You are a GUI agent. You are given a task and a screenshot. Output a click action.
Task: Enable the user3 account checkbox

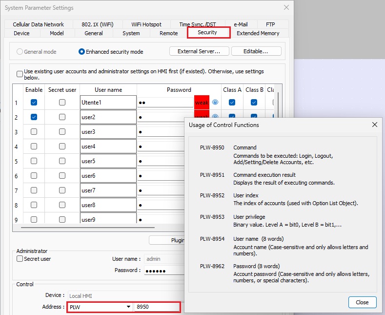click(x=34, y=132)
